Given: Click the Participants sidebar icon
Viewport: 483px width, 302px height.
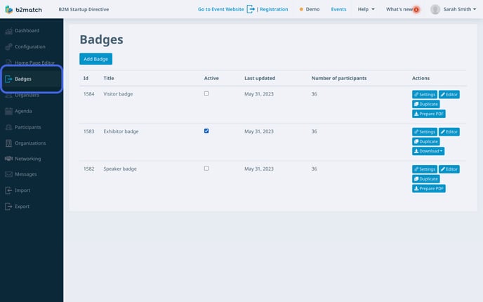Looking at the screenshot, I should click(8, 127).
